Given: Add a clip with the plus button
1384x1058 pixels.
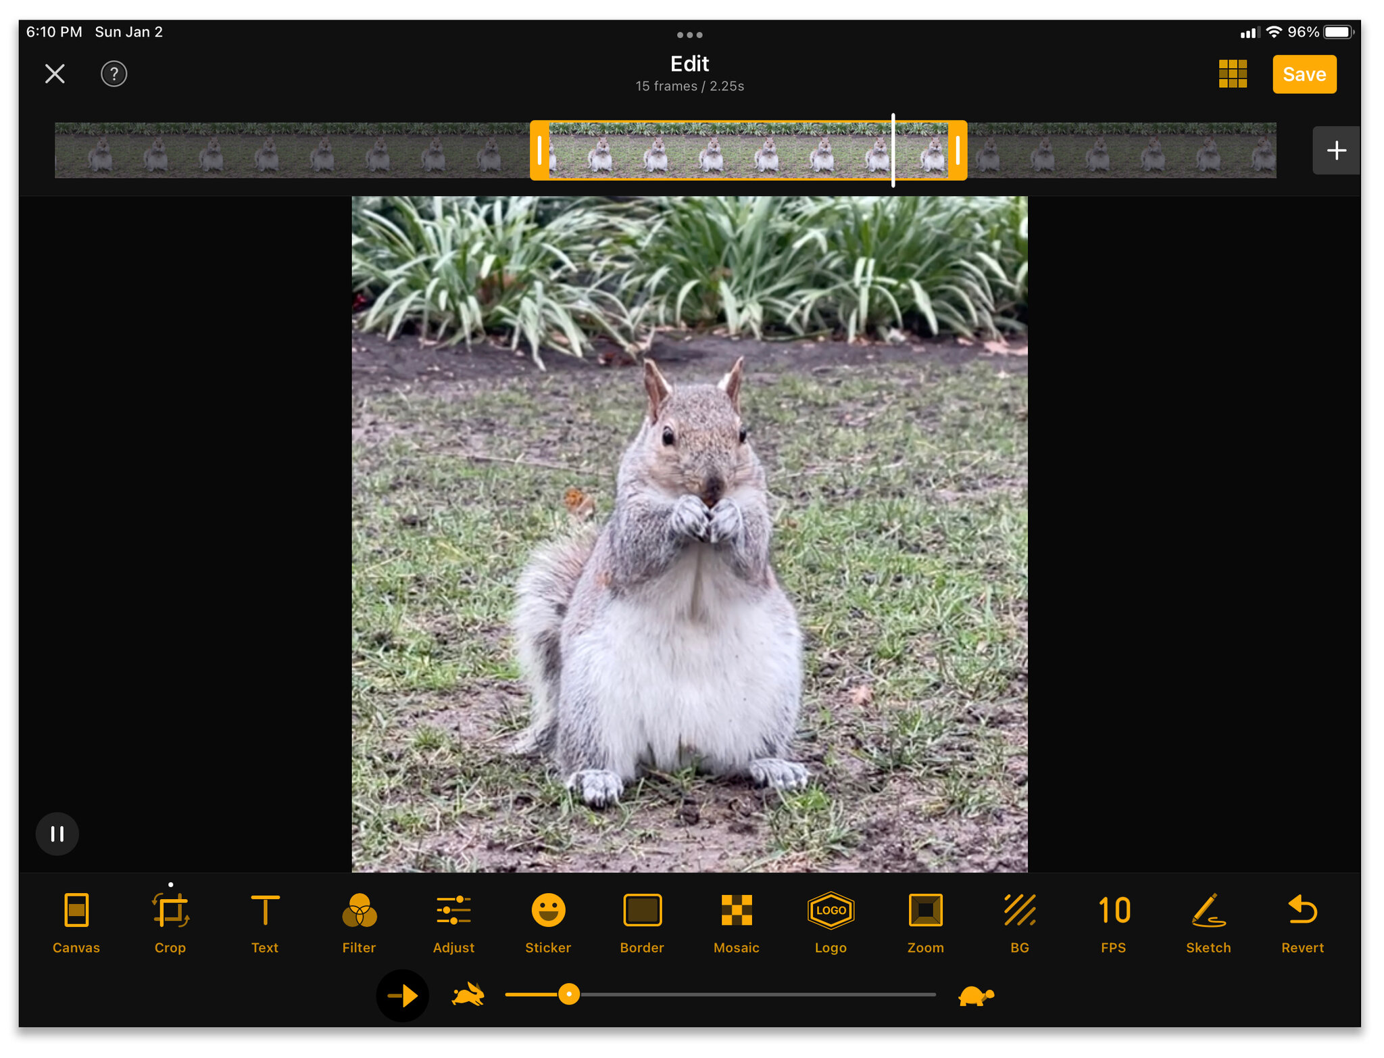Looking at the screenshot, I should (x=1336, y=150).
